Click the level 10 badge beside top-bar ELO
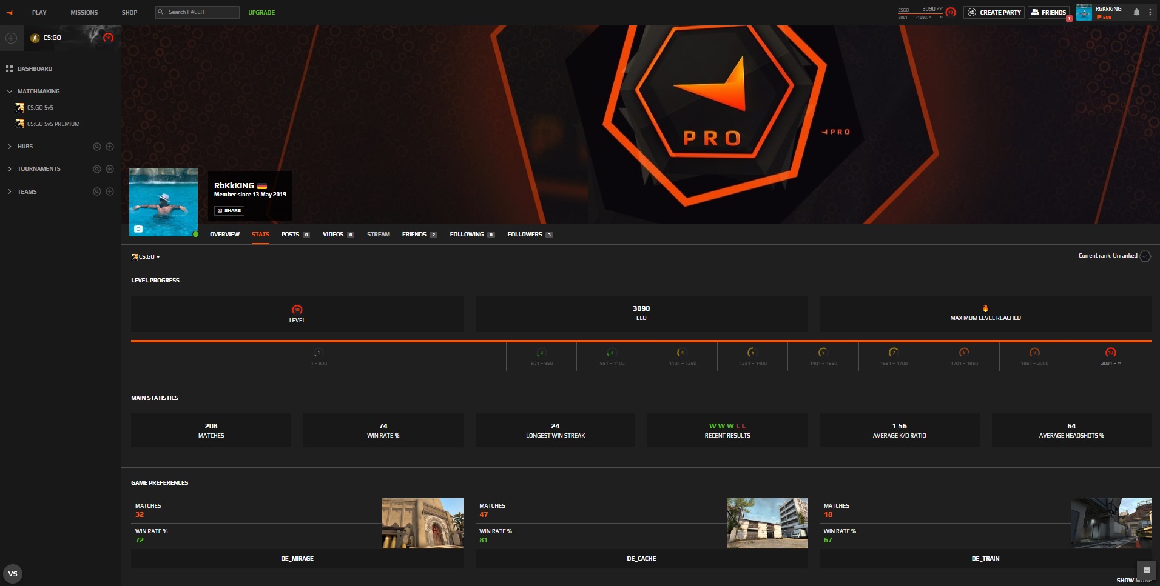Screen dimensions: 1160x586 pyautogui.click(x=951, y=12)
